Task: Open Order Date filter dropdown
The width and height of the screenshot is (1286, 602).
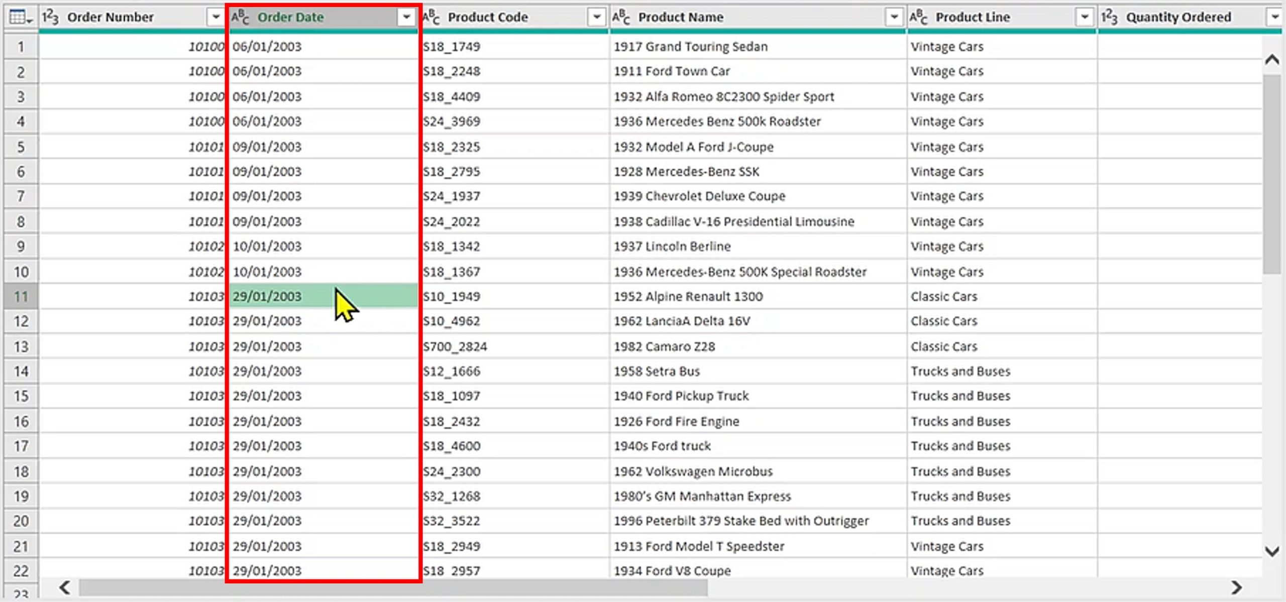Action: [406, 18]
